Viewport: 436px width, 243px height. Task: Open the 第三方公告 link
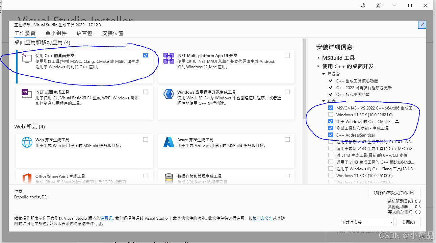263,218
